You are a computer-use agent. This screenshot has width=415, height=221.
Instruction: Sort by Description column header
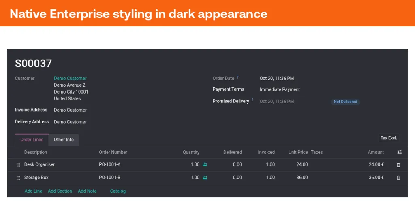tap(36, 152)
